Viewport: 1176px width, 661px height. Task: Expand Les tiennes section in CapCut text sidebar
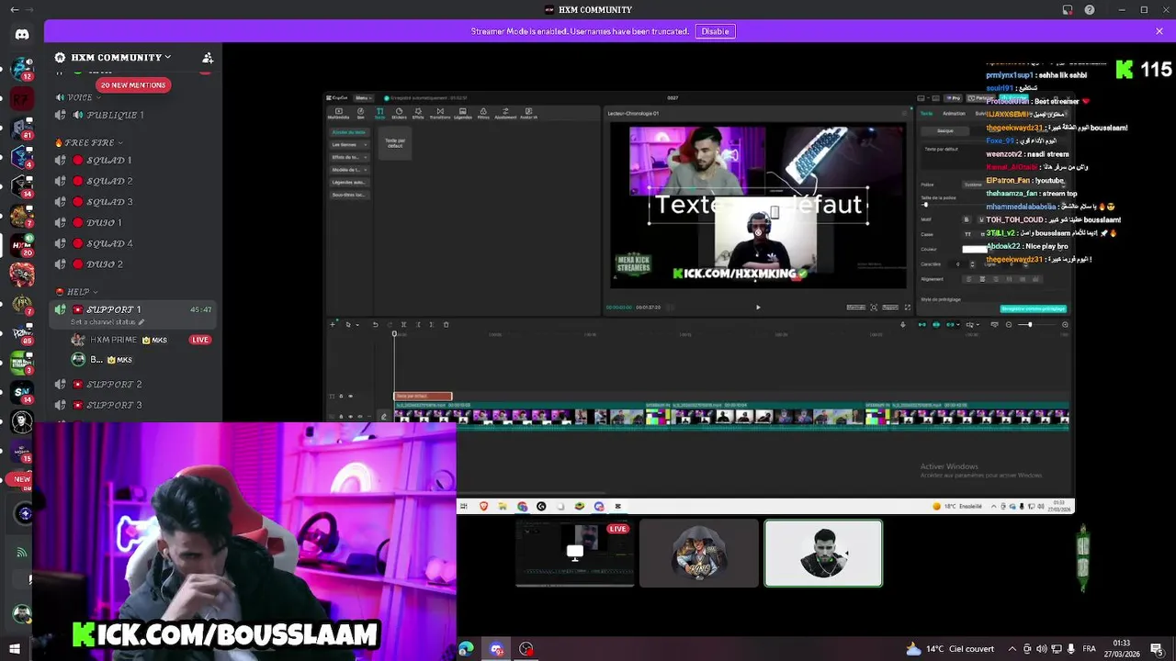349,144
